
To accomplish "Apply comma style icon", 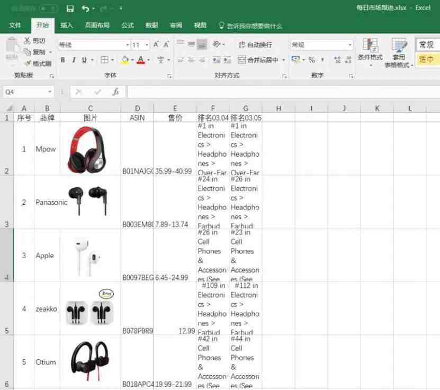I will coord(322,60).
